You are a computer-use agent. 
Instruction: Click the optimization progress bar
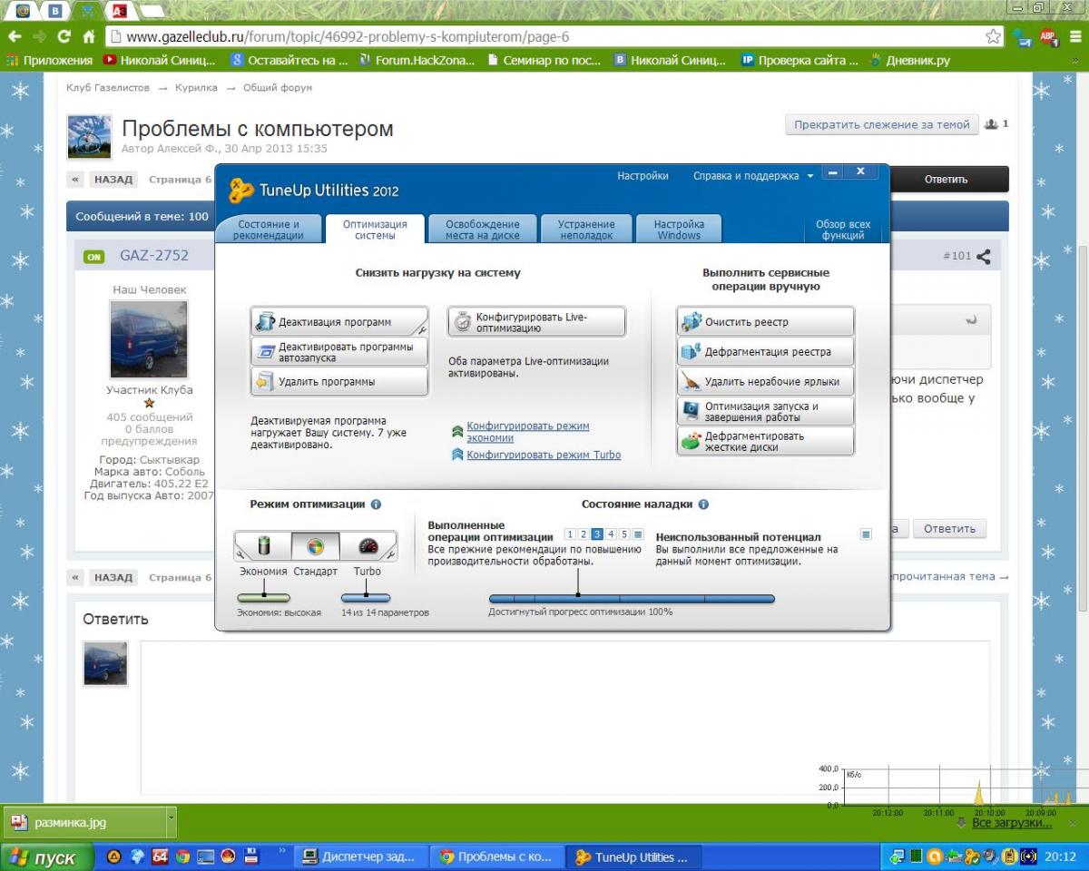(x=632, y=599)
